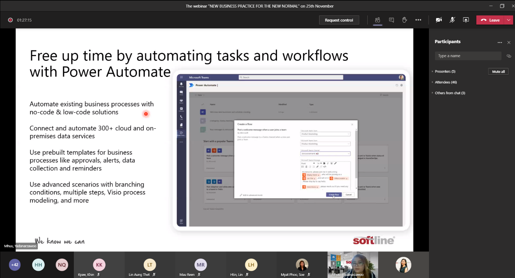Click waffle app launcher in shared Teams header
The width and height of the screenshot is (515, 278).
coord(181,77)
